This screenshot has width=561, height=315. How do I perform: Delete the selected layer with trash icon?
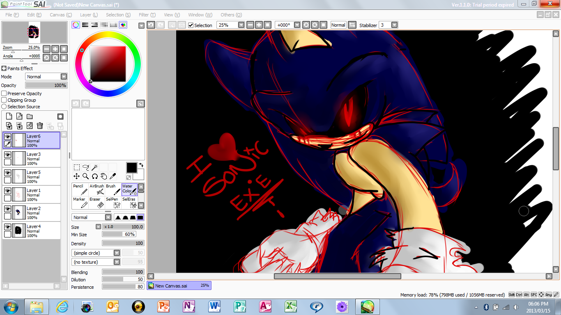(40, 126)
